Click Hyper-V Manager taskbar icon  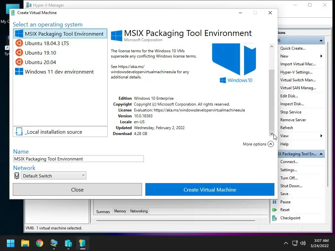[68, 243]
